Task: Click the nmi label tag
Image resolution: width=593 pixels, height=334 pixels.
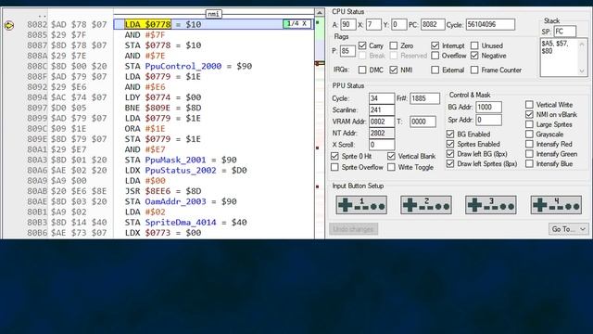Action: coord(214,14)
